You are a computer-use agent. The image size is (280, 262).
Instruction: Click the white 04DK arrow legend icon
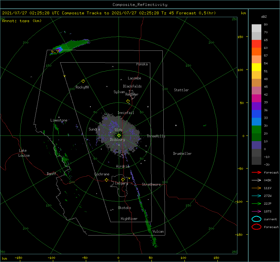click(256, 180)
